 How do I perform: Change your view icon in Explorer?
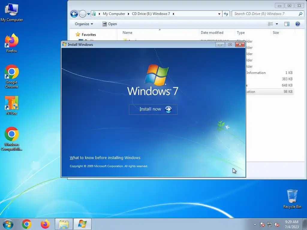270,24
